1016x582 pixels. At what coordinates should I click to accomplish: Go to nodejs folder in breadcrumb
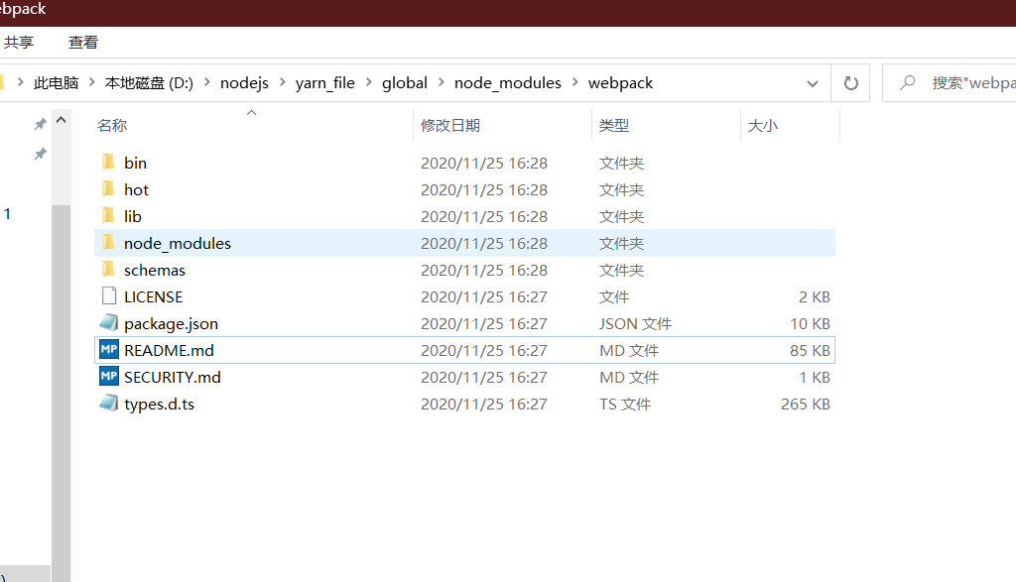[244, 83]
